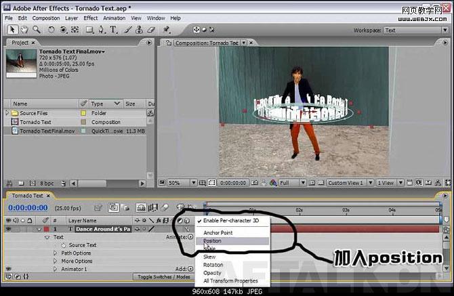The image size is (454, 296).
Task: Collapse the Text property group
Action: point(47,237)
